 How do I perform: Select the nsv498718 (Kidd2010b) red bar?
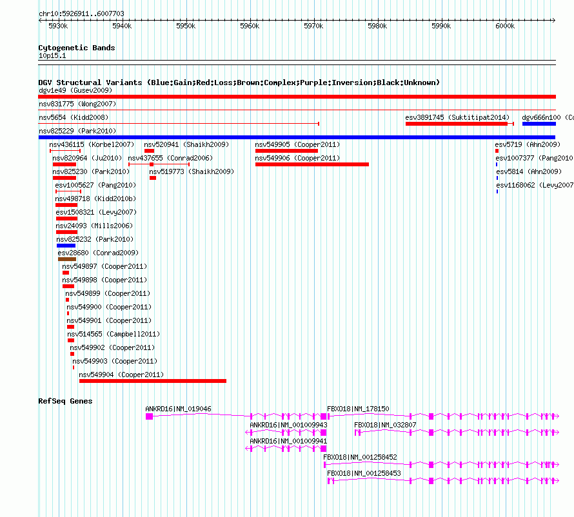66,205
